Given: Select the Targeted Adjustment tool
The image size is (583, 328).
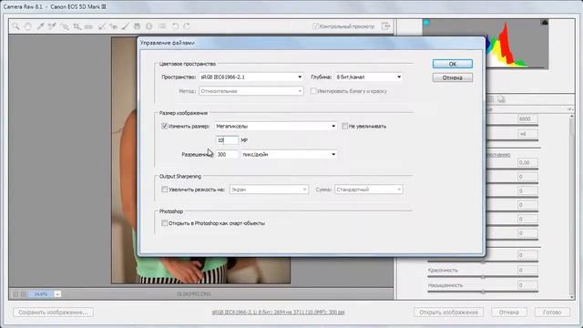Looking at the screenshot, I should [x=65, y=26].
